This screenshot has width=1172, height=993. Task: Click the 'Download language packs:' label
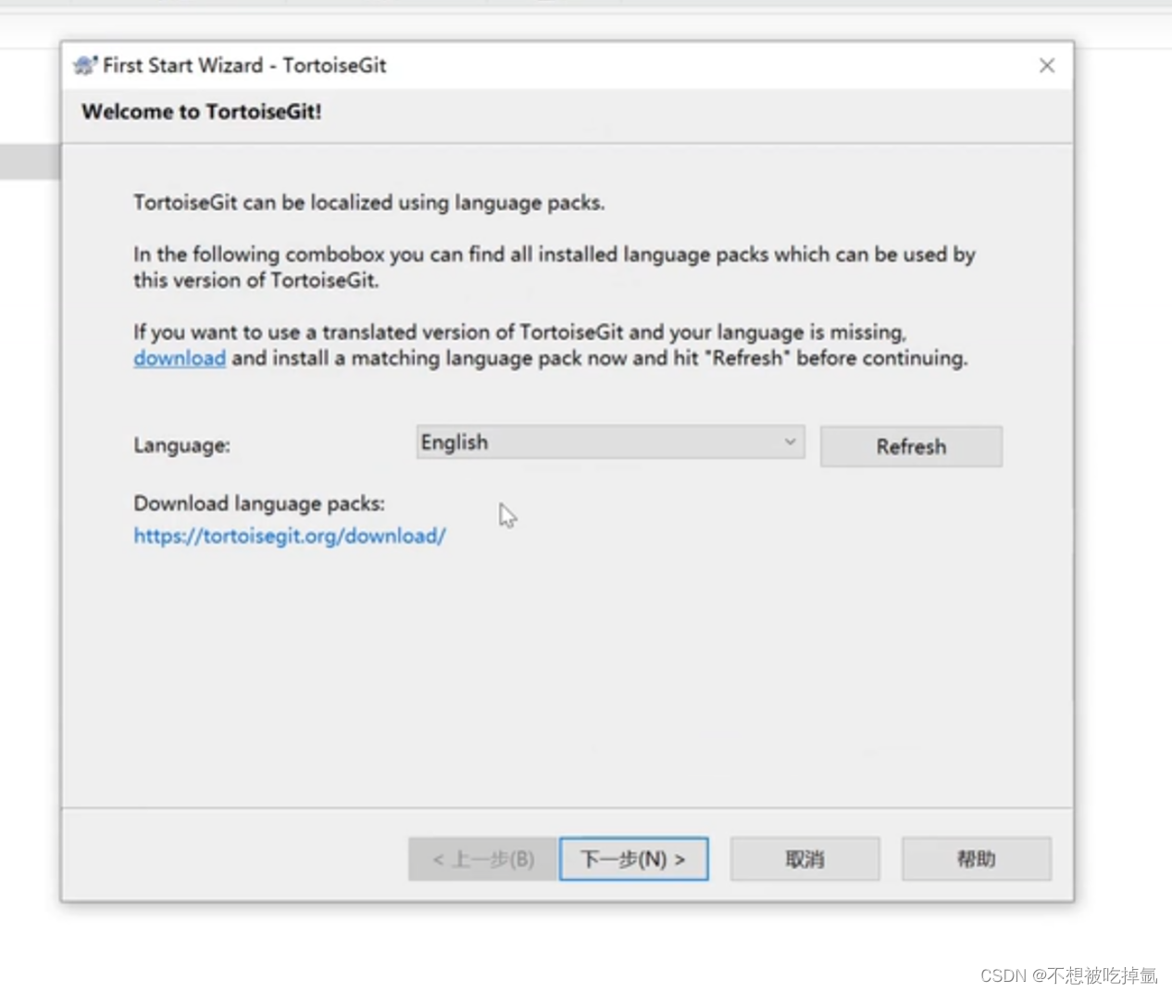coord(259,503)
